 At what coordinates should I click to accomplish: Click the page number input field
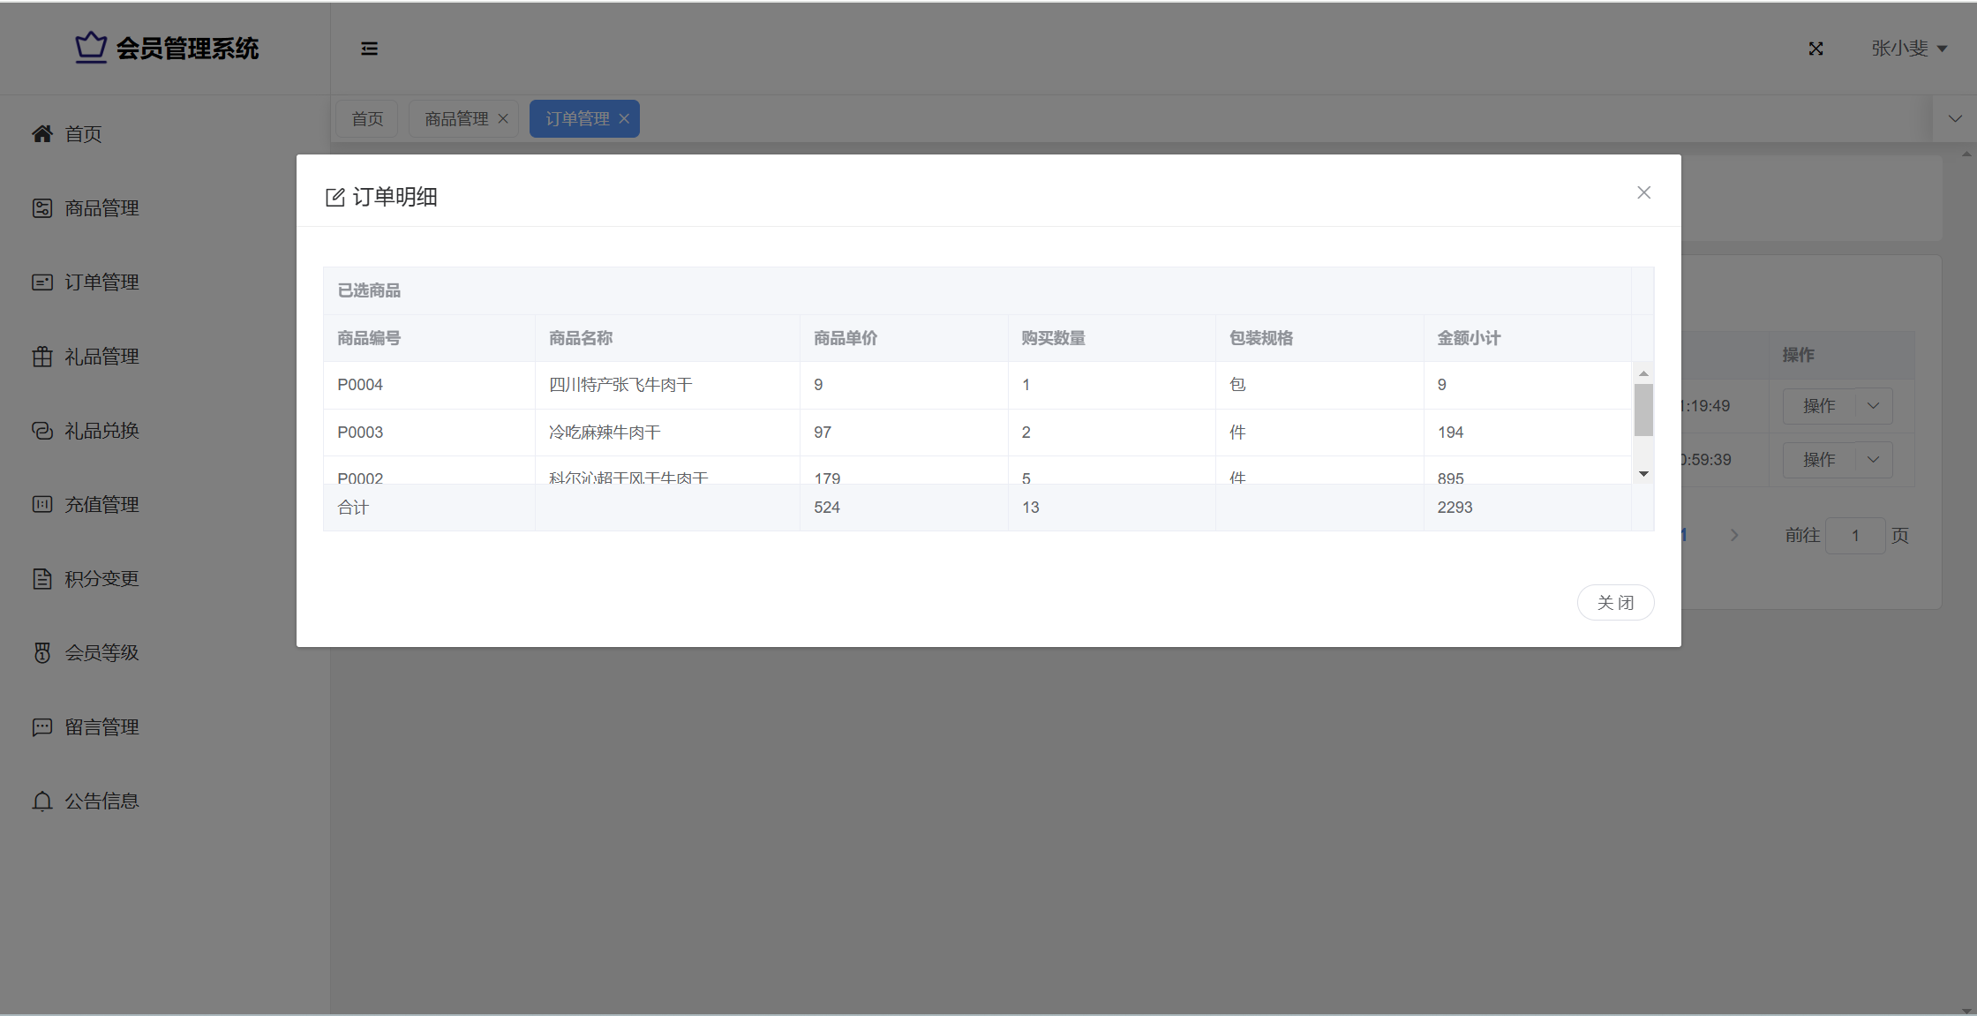point(1855,536)
